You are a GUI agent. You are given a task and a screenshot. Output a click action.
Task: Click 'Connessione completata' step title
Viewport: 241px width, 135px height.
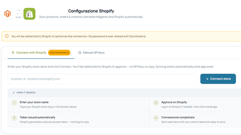coord(178,117)
